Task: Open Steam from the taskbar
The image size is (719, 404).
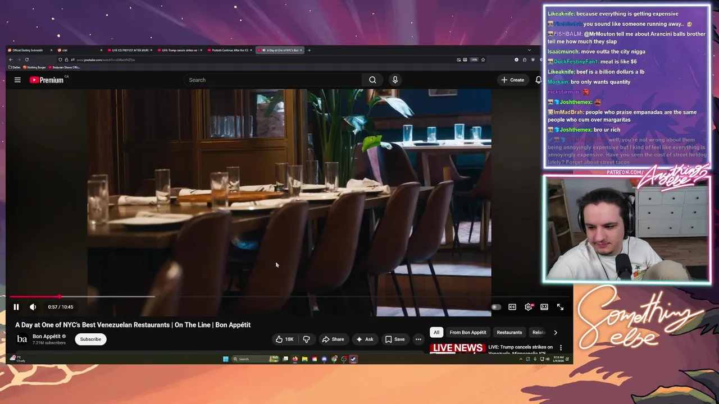Action: tap(353, 359)
